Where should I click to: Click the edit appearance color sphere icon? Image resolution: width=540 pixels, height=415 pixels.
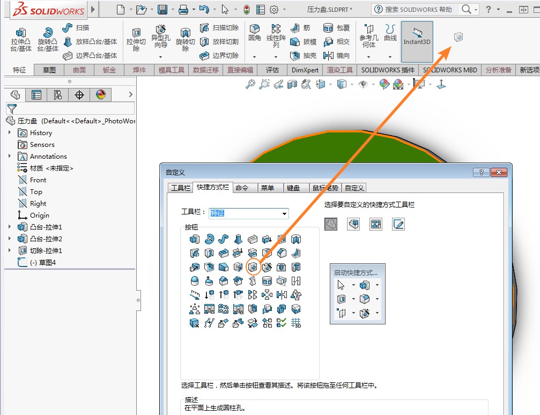point(384,84)
